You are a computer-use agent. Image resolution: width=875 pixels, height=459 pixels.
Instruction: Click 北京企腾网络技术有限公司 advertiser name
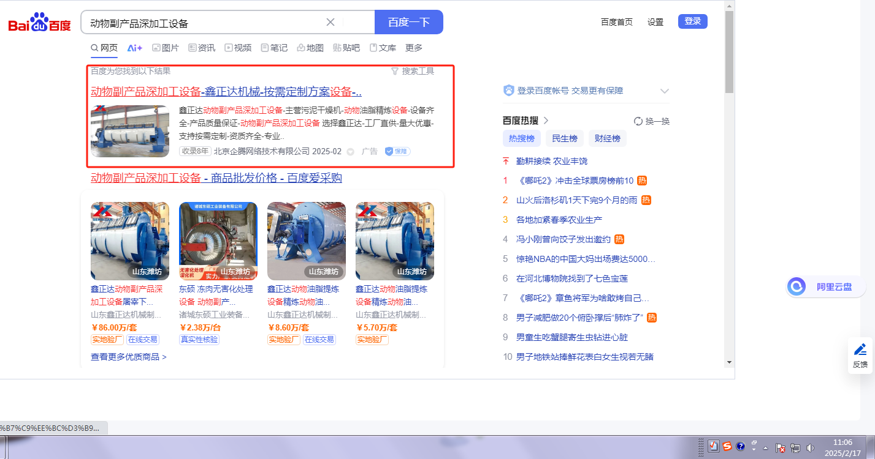pos(262,151)
